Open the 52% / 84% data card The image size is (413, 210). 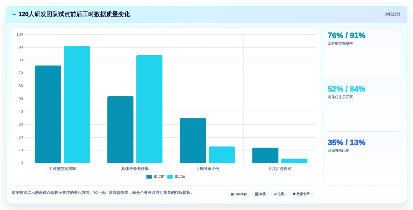pyautogui.click(x=362, y=106)
